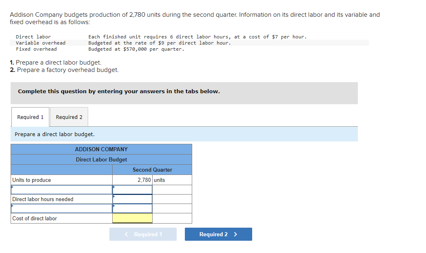The width and height of the screenshot is (426, 253).
Task: Click the Second Quarter column header
Action: pyautogui.click(x=152, y=170)
